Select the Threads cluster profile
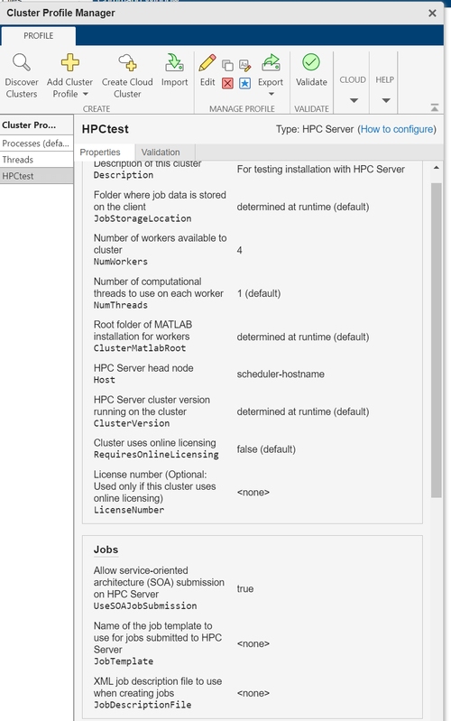Image resolution: width=451 pixels, height=721 pixels. click(36, 160)
